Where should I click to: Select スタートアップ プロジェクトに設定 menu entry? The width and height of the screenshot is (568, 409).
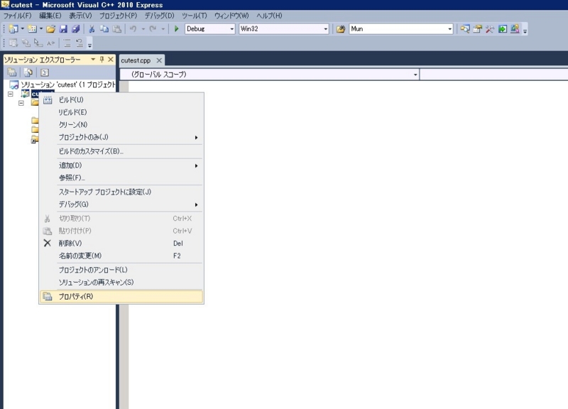(121, 192)
